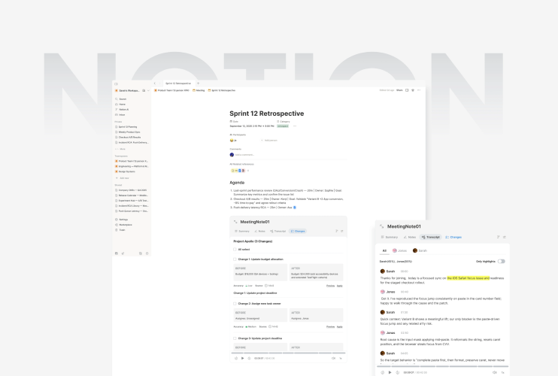This screenshot has width=558, height=376.
Task: Expand the left MeetingNote01 block
Action: click(235, 222)
